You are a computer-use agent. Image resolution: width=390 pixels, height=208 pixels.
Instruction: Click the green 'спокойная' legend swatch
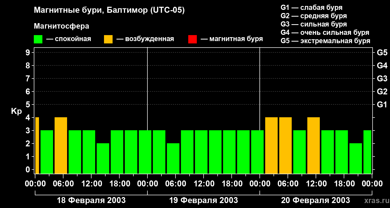(38, 39)
